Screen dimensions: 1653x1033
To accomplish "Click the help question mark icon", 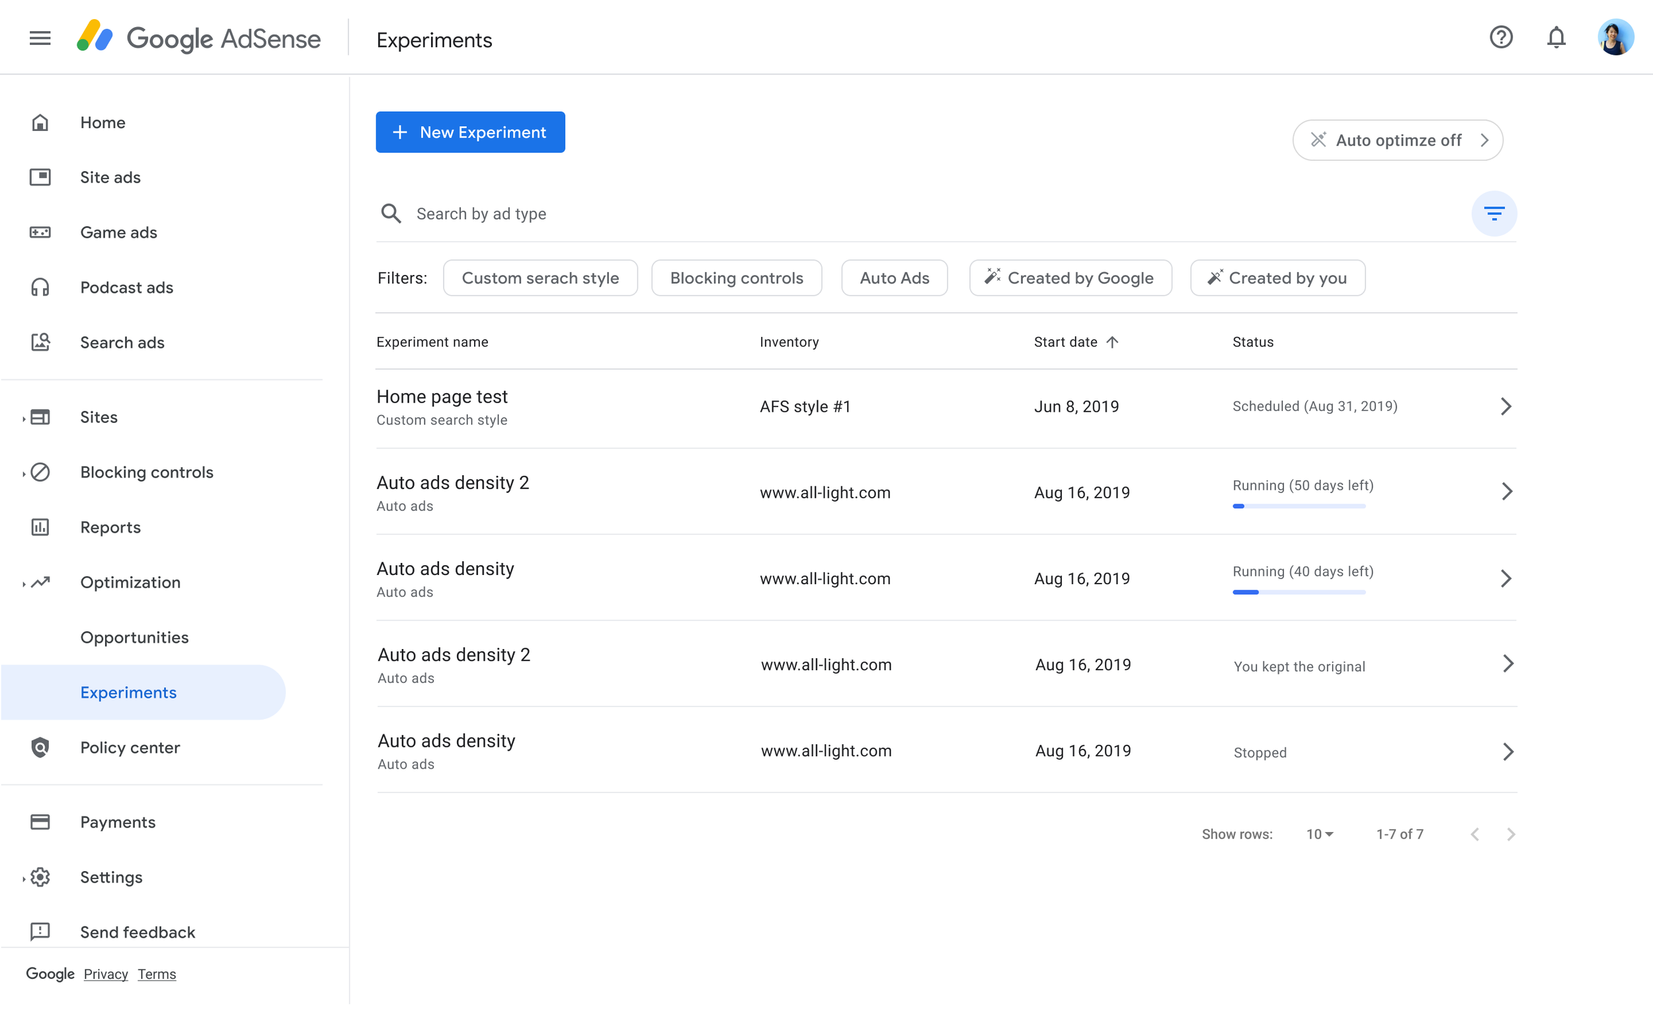I will 1501,37.
